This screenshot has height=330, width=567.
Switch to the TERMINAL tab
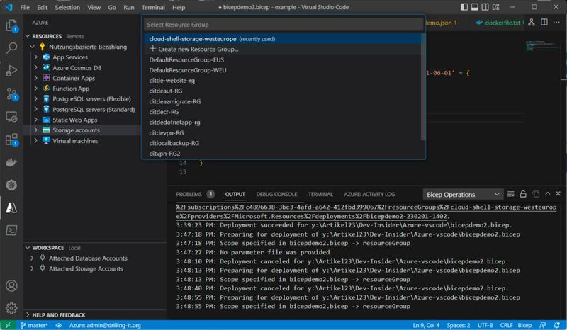pyautogui.click(x=320, y=194)
